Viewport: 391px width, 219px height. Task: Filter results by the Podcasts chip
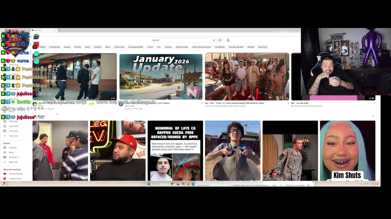pyautogui.click(x=98, y=47)
